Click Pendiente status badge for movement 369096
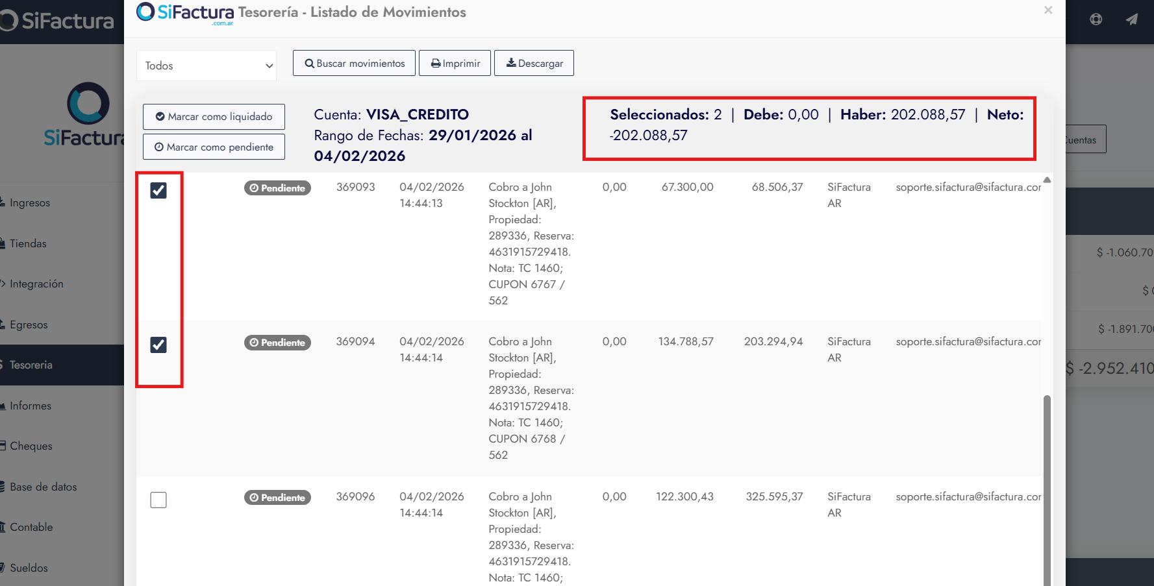The width and height of the screenshot is (1154, 586). point(277,498)
